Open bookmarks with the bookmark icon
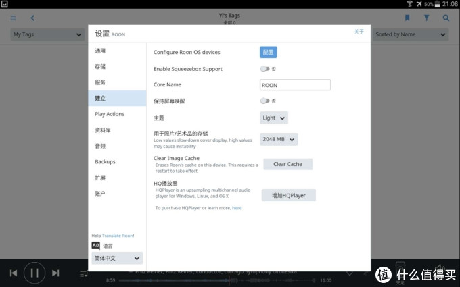The image size is (460, 287). (x=407, y=18)
